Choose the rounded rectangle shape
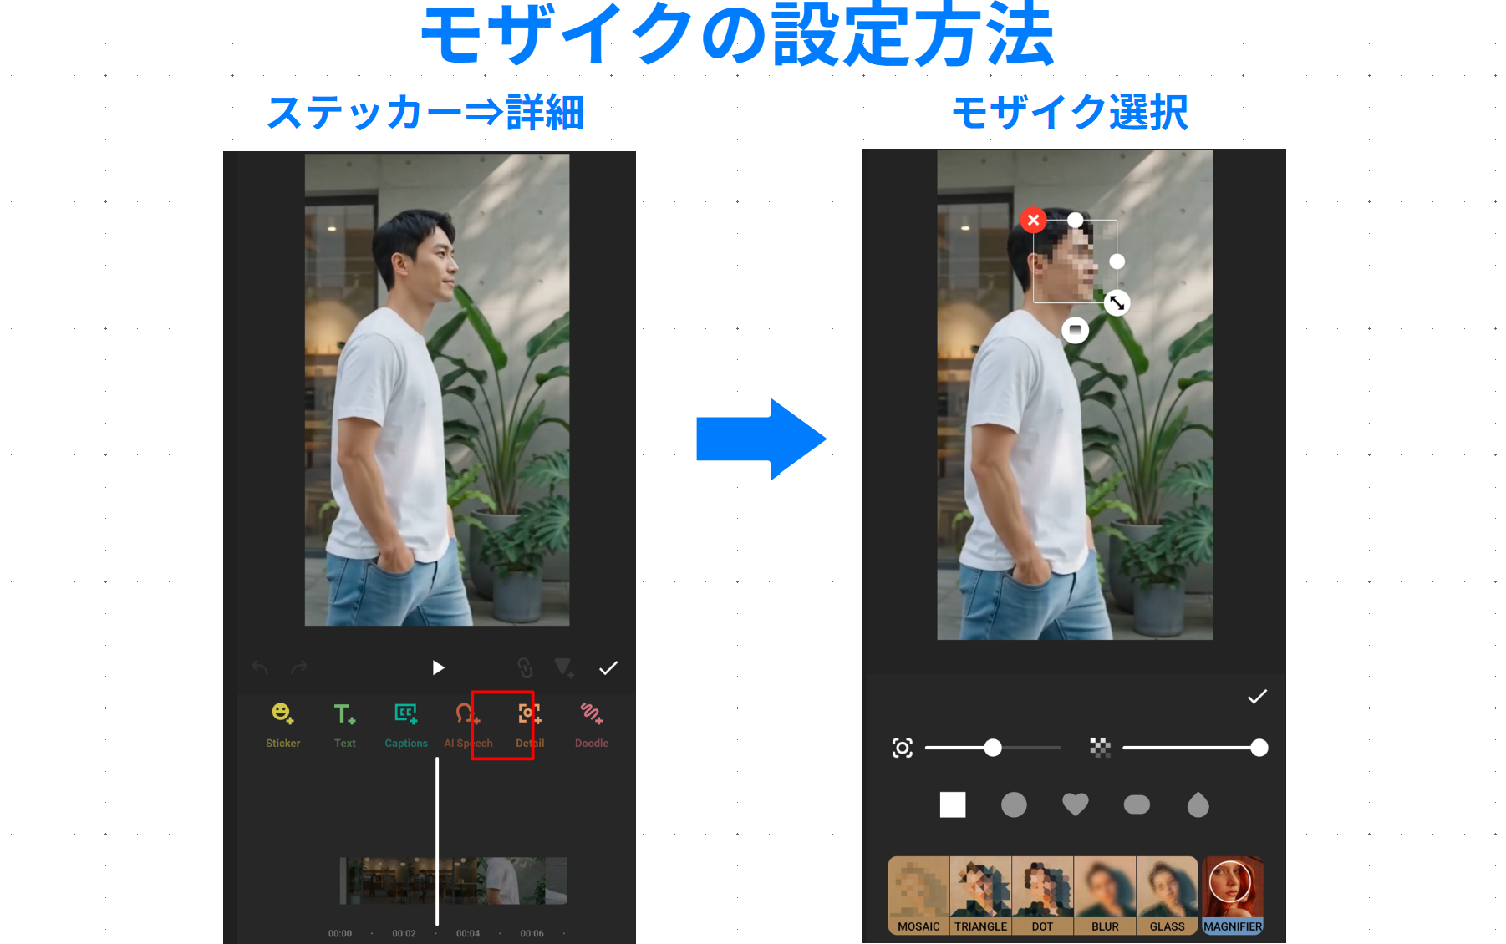The width and height of the screenshot is (1506, 944). click(1137, 804)
